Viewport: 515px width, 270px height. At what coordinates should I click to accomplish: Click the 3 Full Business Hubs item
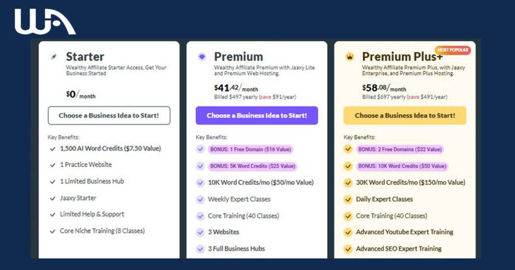click(x=236, y=249)
